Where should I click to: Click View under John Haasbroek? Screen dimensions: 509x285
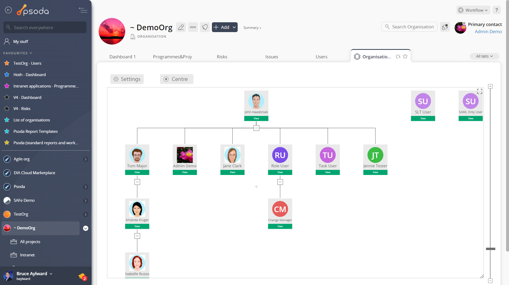pyautogui.click(x=256, y=119)
